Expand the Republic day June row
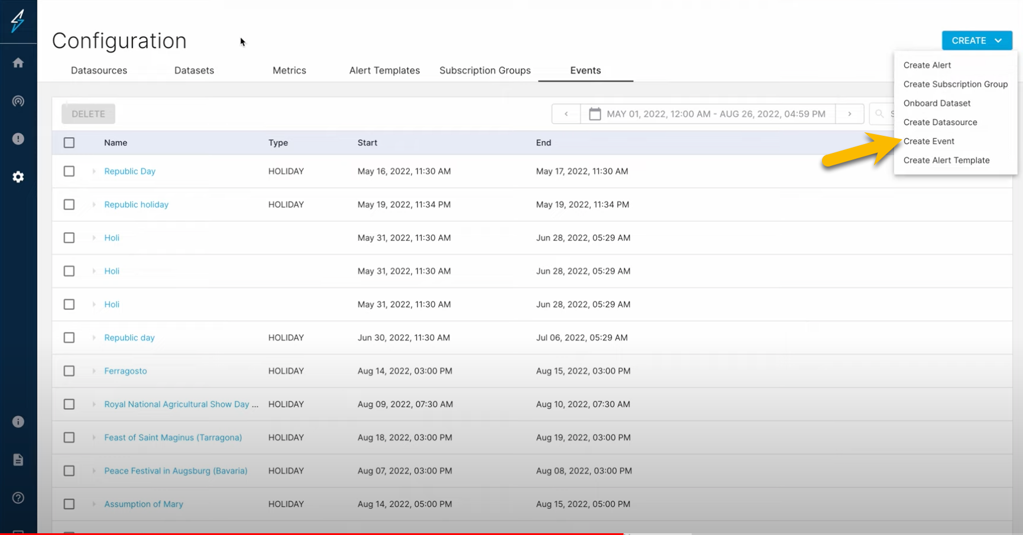Image resolution: width=1023 pixels, height=535 pixels. coord(94,338)
